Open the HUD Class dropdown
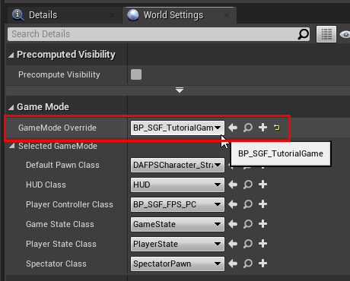Image resolution: width=350 pixels, height=281 pixels. pos(177,185)
